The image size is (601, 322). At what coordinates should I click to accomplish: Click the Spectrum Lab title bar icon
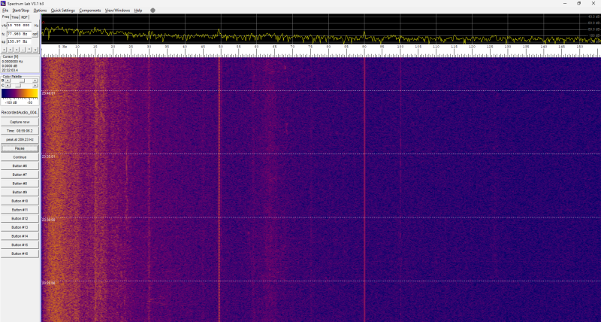tap(4, 3)
